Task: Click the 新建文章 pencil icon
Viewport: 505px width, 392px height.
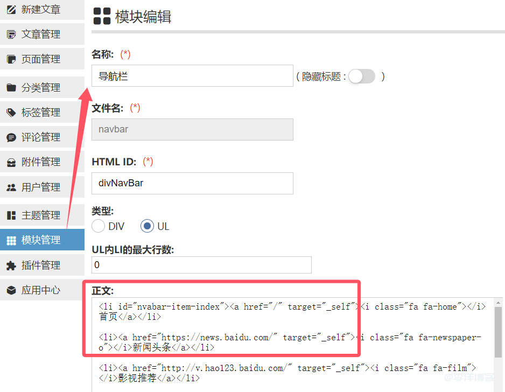Action: tap(11, 10)
